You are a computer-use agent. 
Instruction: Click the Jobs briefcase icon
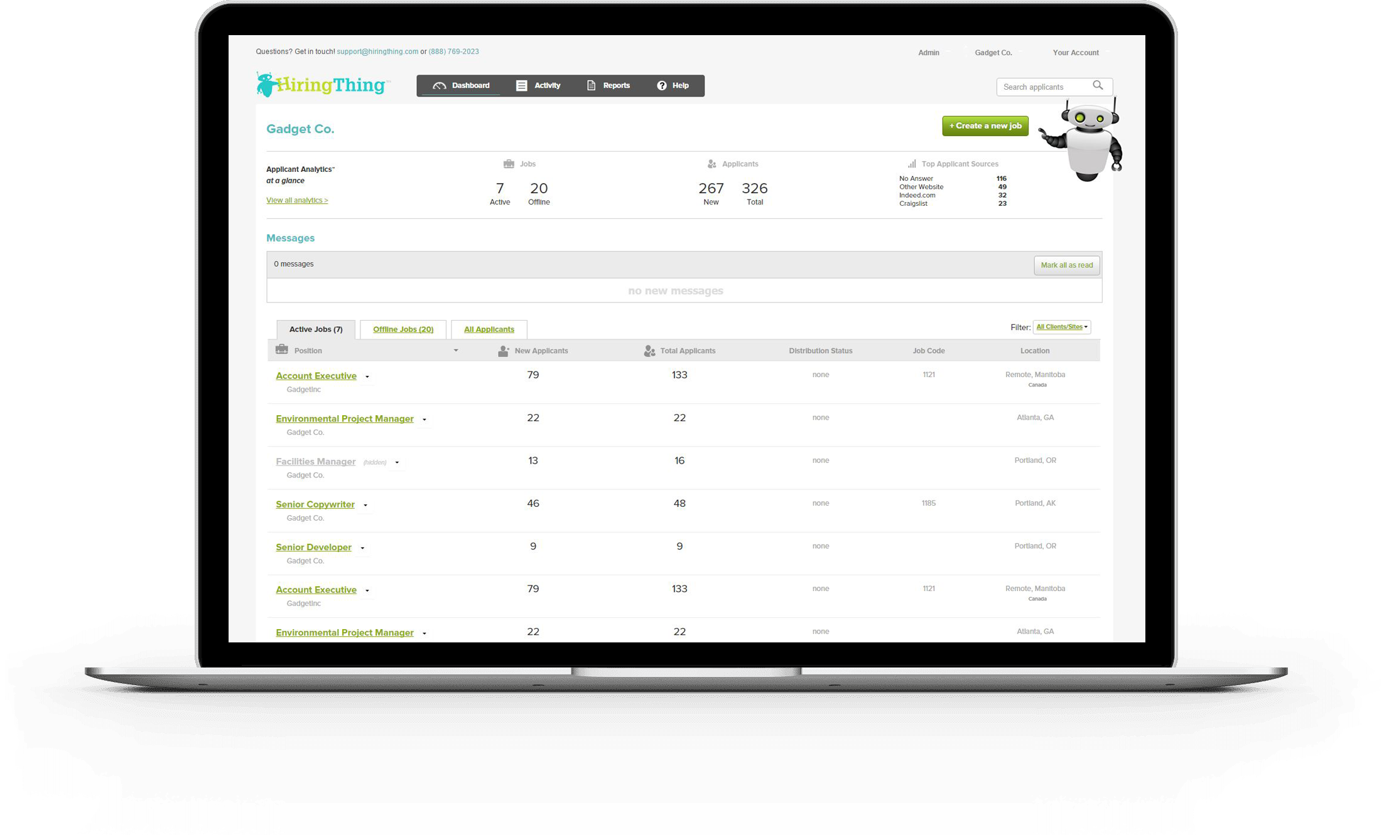point(509,164)
